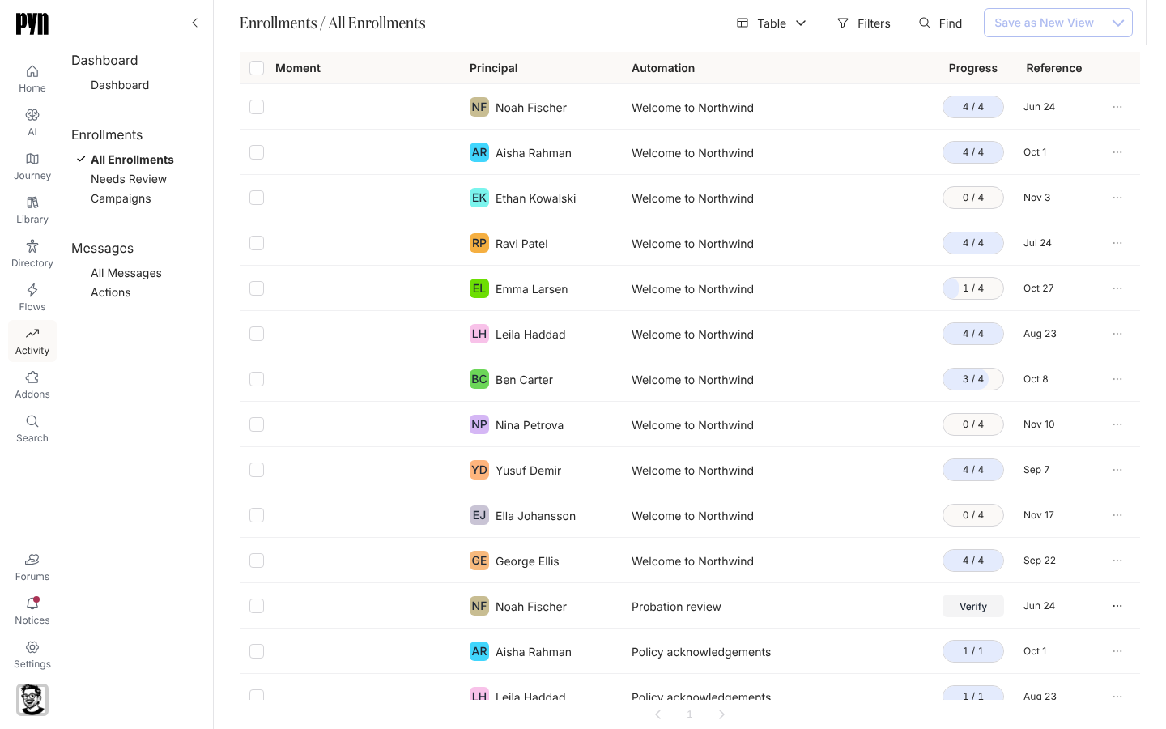Click Emma Larsen's 1 / 4 progress bar
This screenshot has width=1166, height=729.
tap(973, 288)
